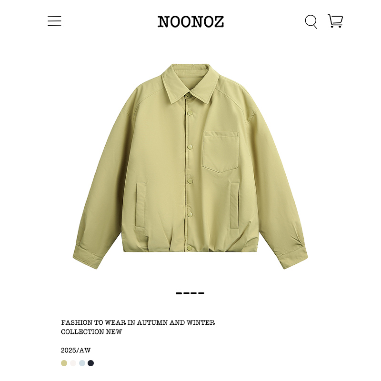Switch to the third carousel slide dash
This screenshot has height=381, width=381.
point(194,293)
